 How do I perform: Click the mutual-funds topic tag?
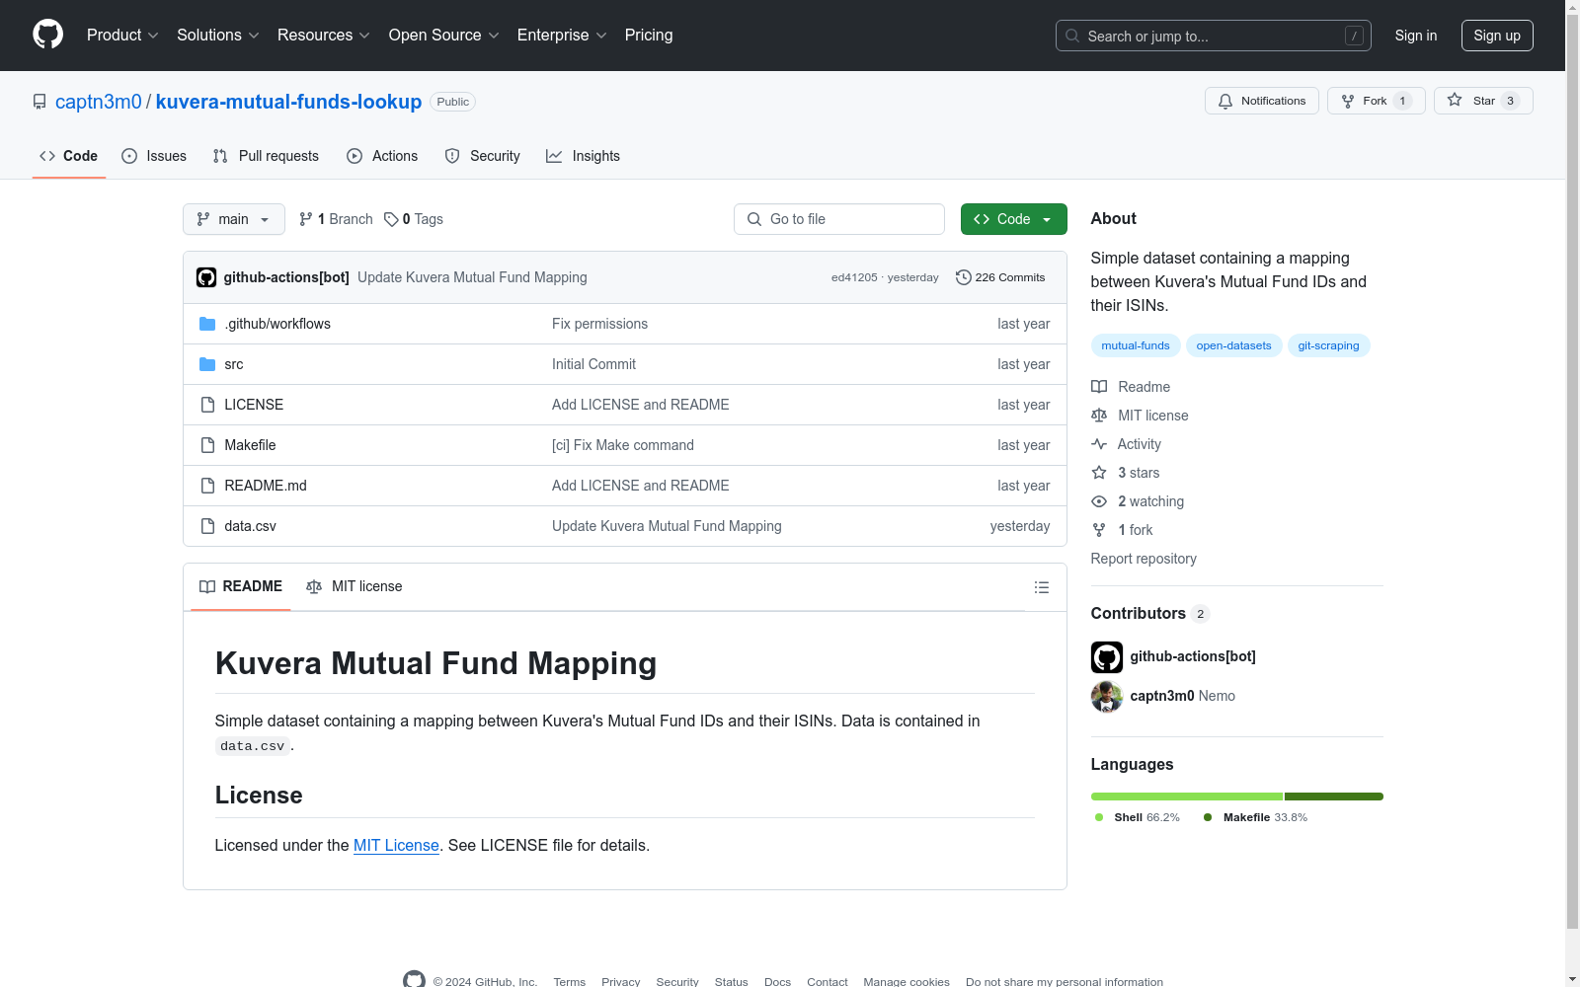coord(1136,345)
